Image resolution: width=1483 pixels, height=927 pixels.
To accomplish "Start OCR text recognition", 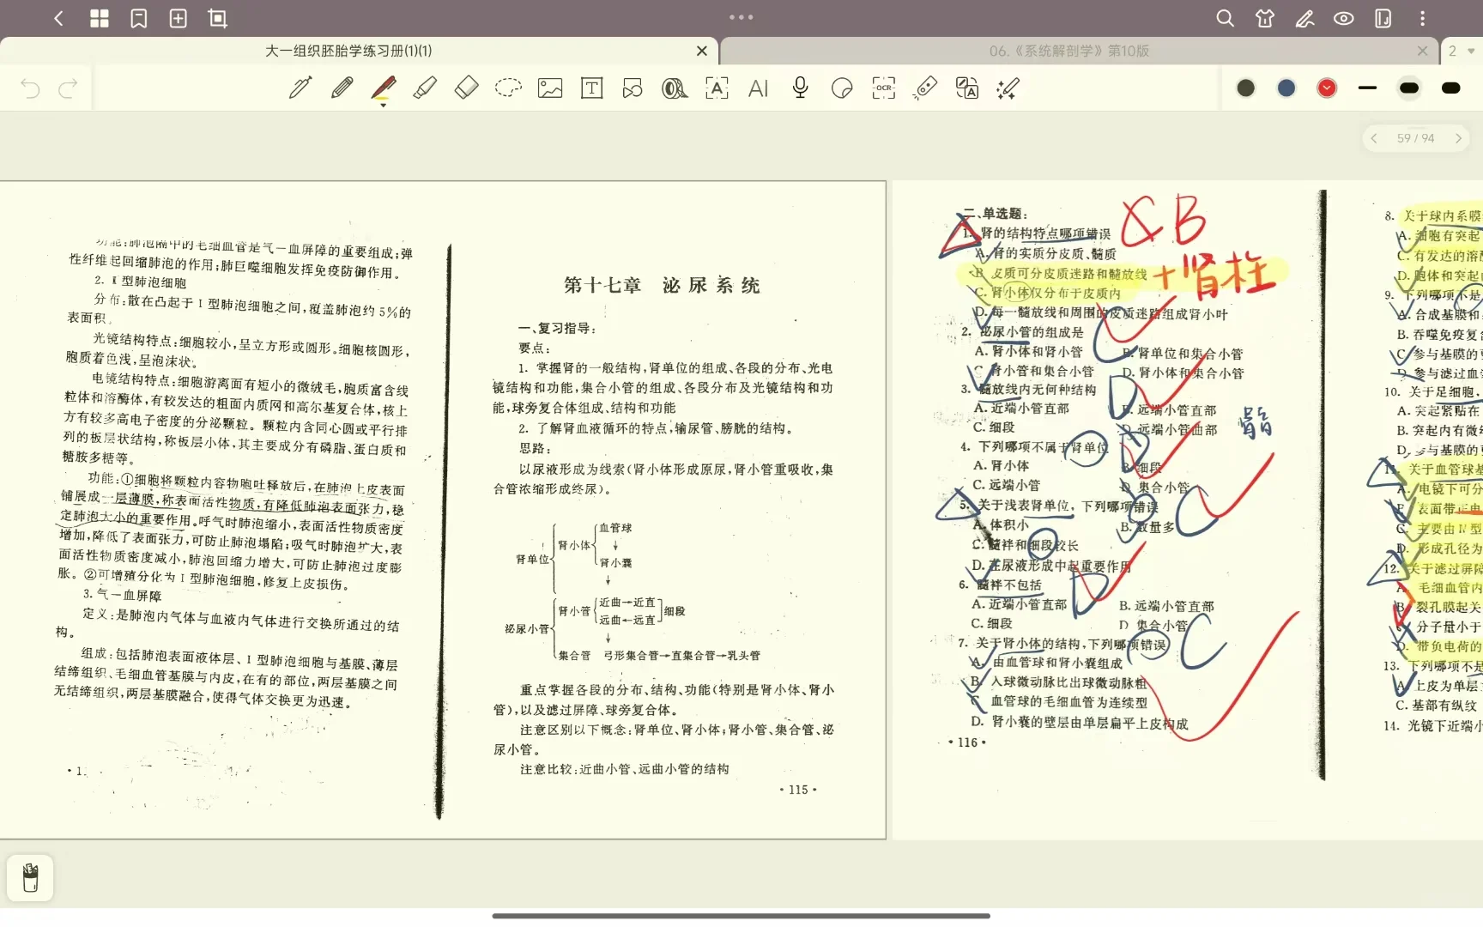I will click(x=883, y=88).
